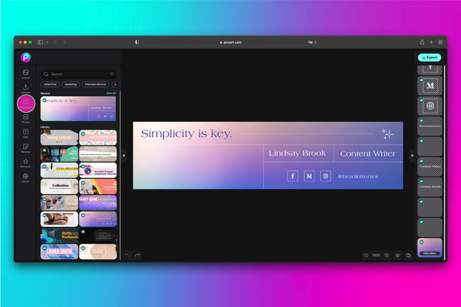This screenshot has height=307, width=461.
Task: Click the See all link
Action: pyautogui.click(x=111, y=93)
